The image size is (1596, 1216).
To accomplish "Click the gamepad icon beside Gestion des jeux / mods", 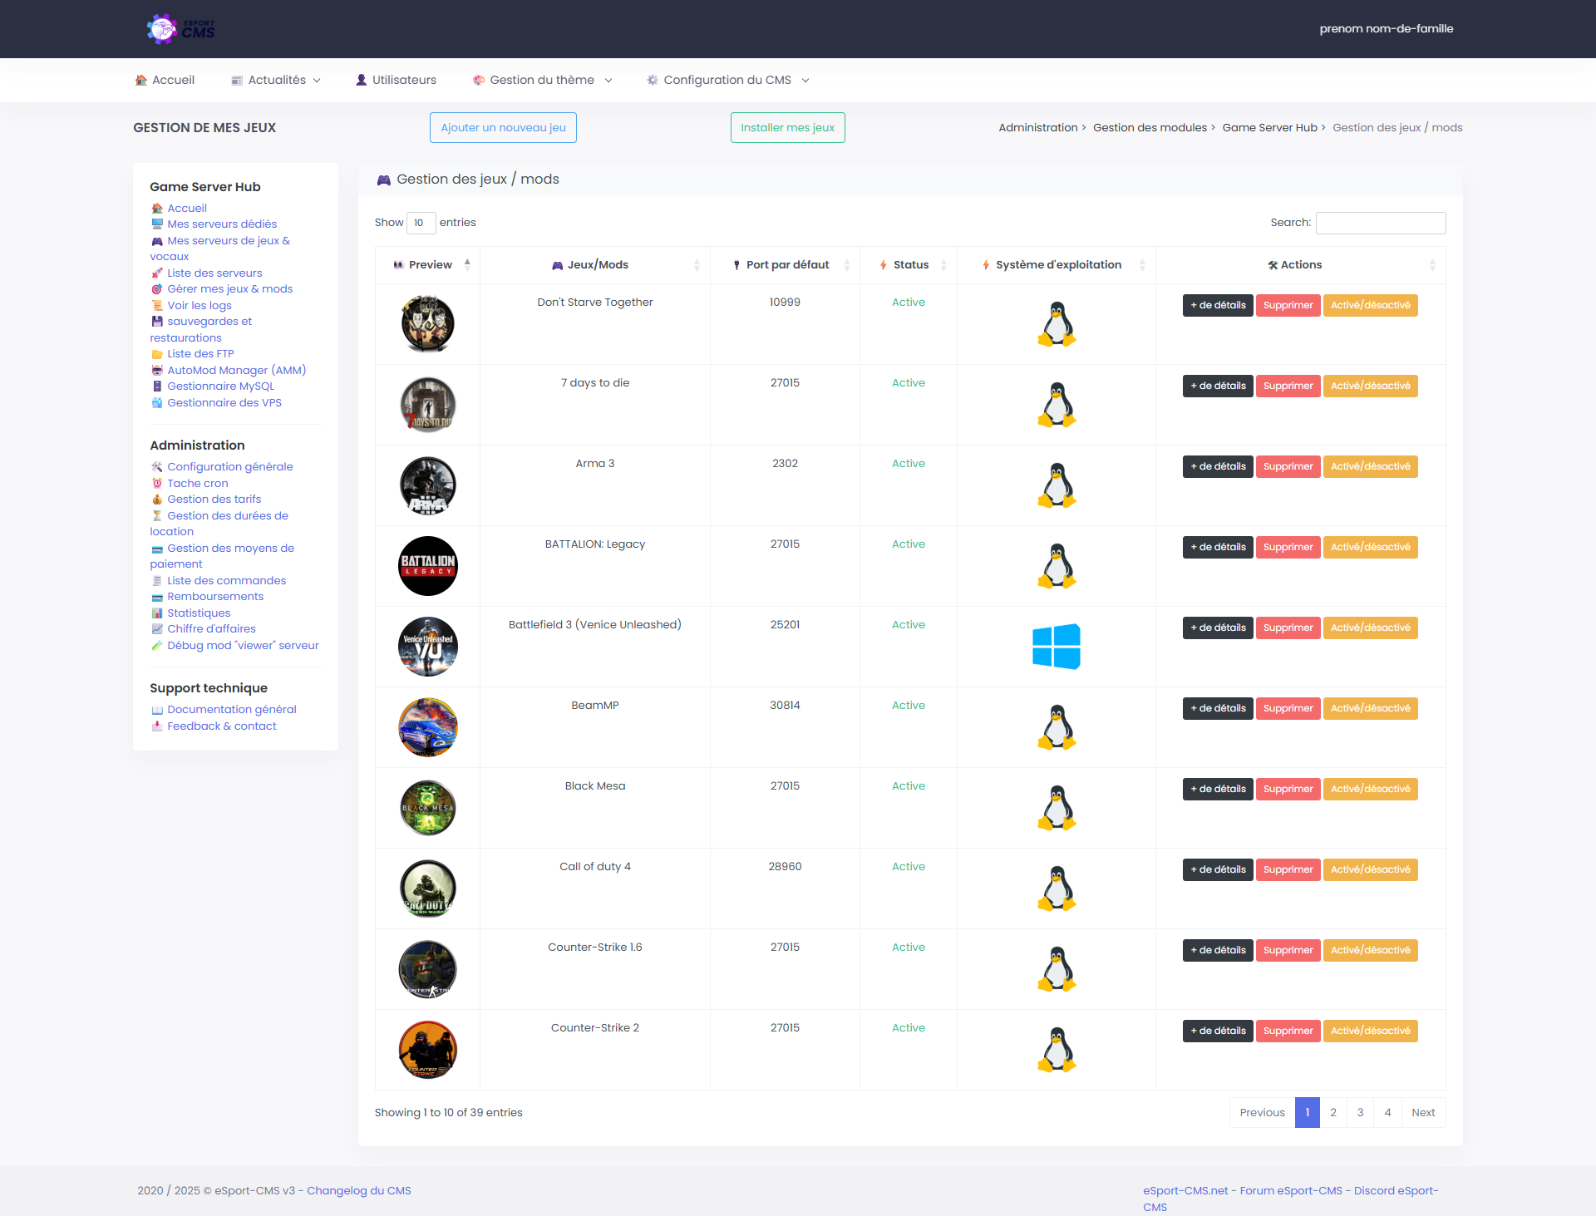I will click(384, 180).
